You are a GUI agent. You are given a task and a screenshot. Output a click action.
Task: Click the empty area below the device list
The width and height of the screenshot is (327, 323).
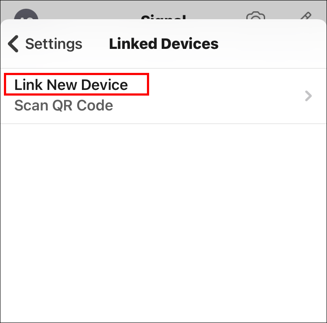[x=163, y=196]
